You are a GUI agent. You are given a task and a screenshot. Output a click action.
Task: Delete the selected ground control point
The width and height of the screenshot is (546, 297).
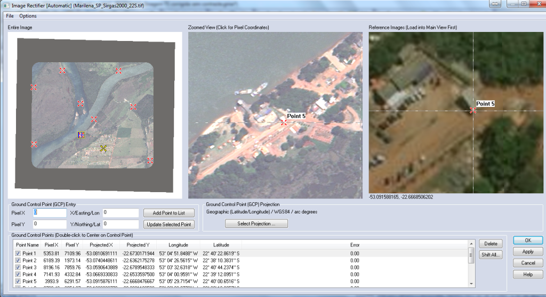(491, 244)
